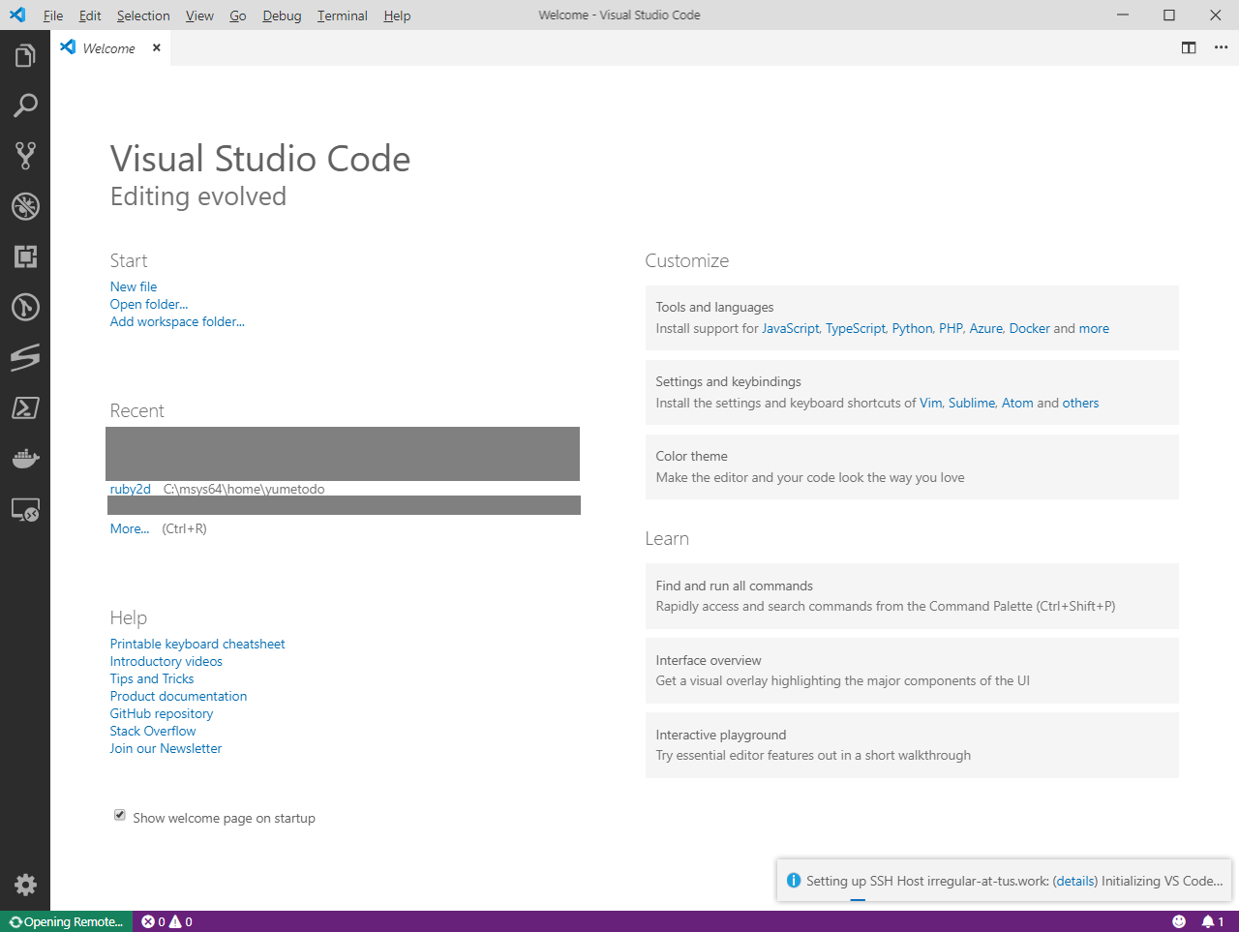Screen dimensions: 1239x932
Task: Open the notifications bell in status bar
Action: [x=1213, y=921]
